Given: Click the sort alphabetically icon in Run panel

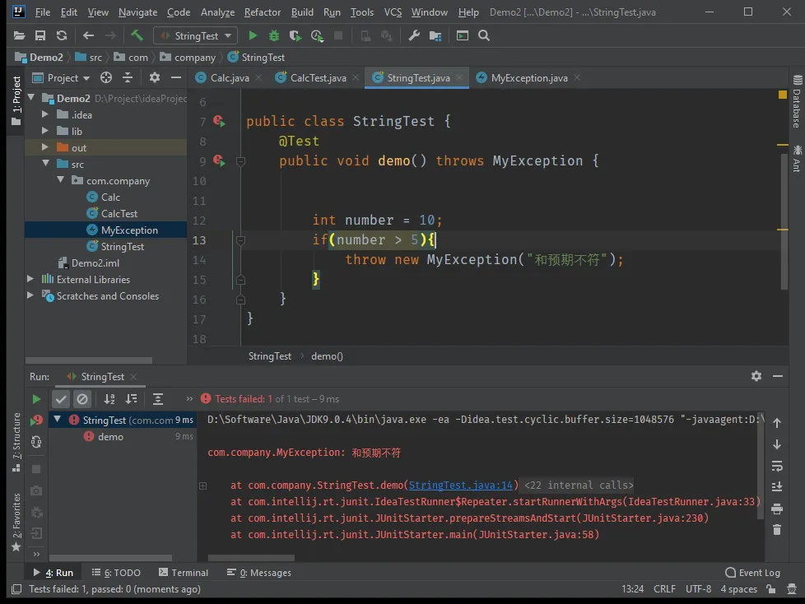Looking at the screenshot, I should (109, 399).
